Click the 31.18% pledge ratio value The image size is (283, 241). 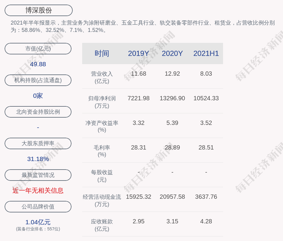[x=38, y=159]
